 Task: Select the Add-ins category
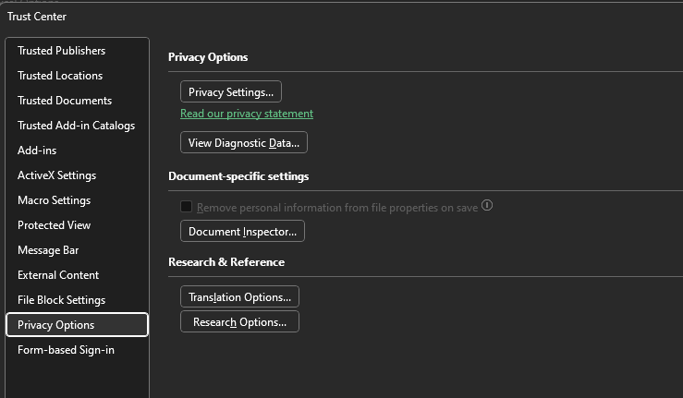tap(38, 151)
